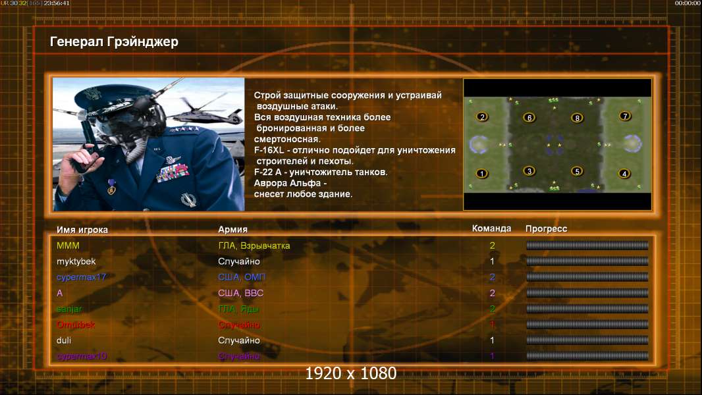702x395 pixels.
Task: Click the progress bar in player A's row
Action: pyautogui.click(x=587, y=293)
